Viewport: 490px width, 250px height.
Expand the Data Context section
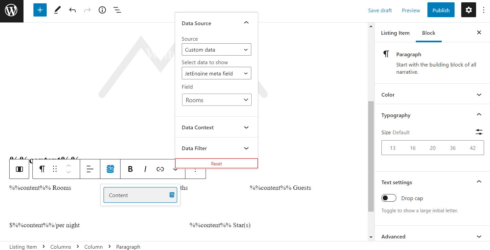pos(217,127)
